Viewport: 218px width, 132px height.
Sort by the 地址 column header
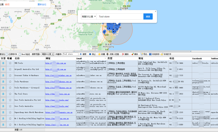click(x=153, y=58)
